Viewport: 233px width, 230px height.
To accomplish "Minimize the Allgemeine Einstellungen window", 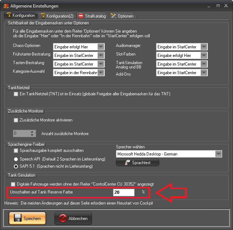I will 209,6.
